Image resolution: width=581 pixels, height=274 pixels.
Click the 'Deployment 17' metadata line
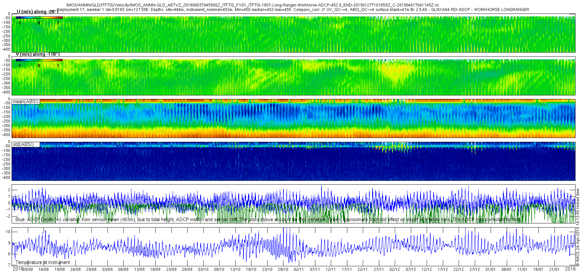[293, 10]
